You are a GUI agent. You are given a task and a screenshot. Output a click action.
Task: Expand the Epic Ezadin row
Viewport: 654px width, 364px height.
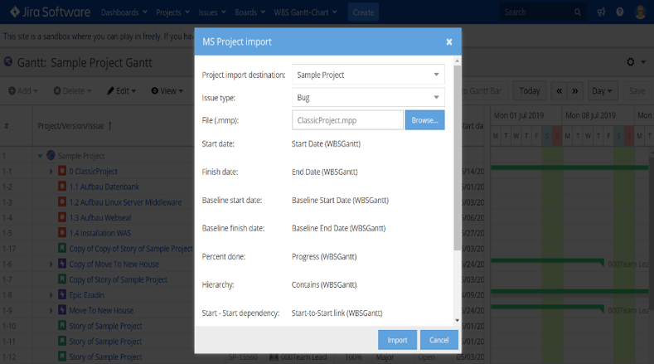(x=51, y=294)
